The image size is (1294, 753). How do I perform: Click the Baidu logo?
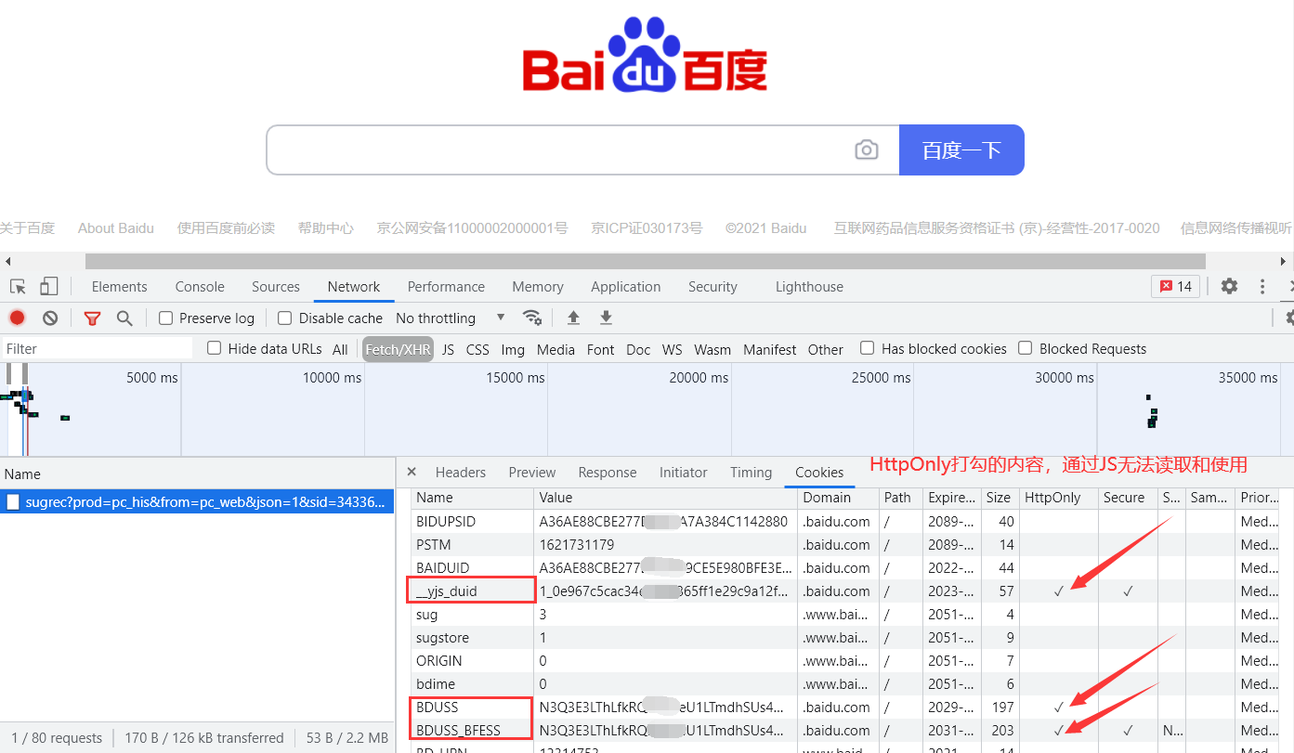click(645, 54)
